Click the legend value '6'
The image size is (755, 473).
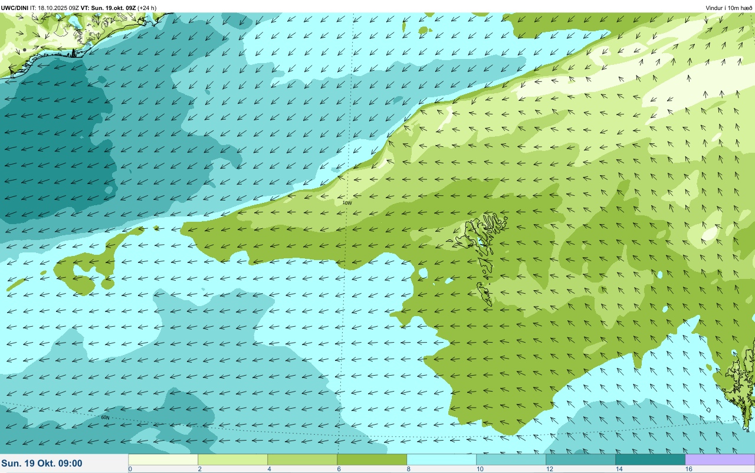339,469
